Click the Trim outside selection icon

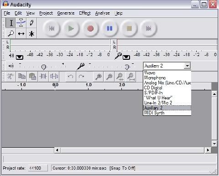click(43, 76)
